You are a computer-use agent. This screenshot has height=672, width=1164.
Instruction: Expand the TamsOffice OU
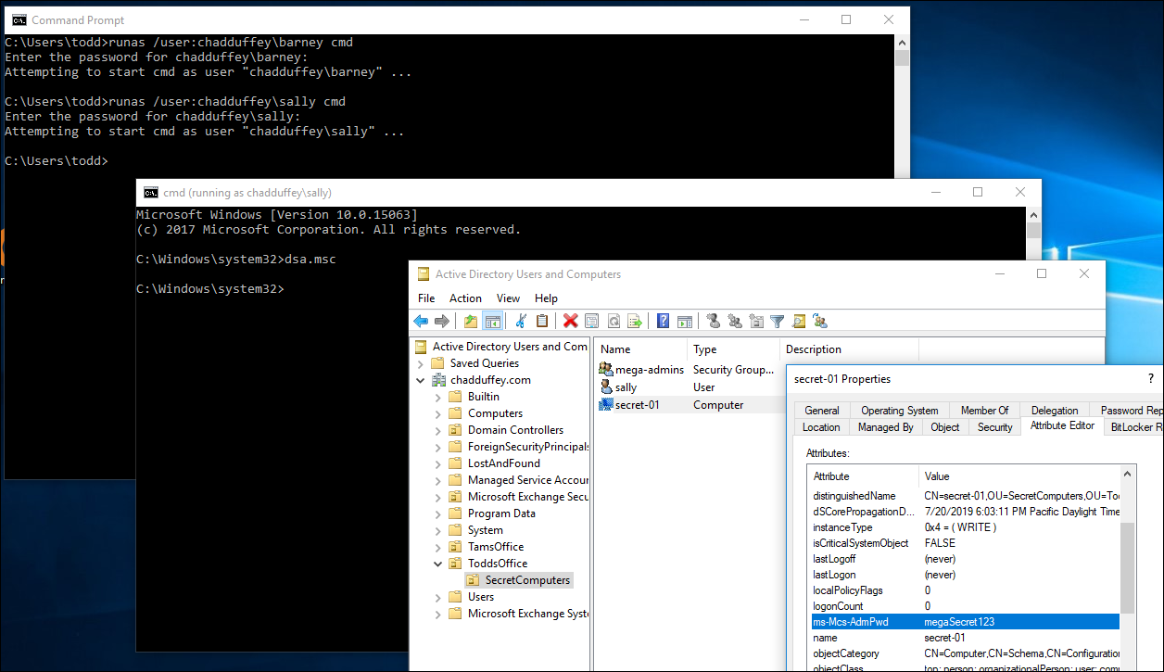[438, 547]
